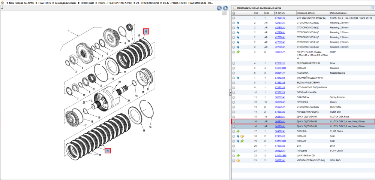Open part number link S5040S80F
Screen dimensions: 375x180
(x=280, y=68)
